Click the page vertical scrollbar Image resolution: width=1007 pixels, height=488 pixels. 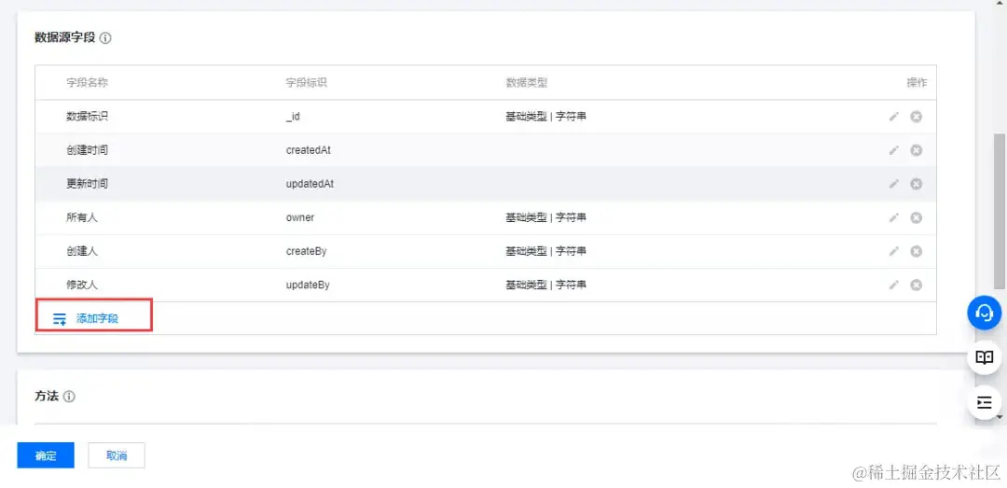pyautogui.click(x=1000, y=212)
